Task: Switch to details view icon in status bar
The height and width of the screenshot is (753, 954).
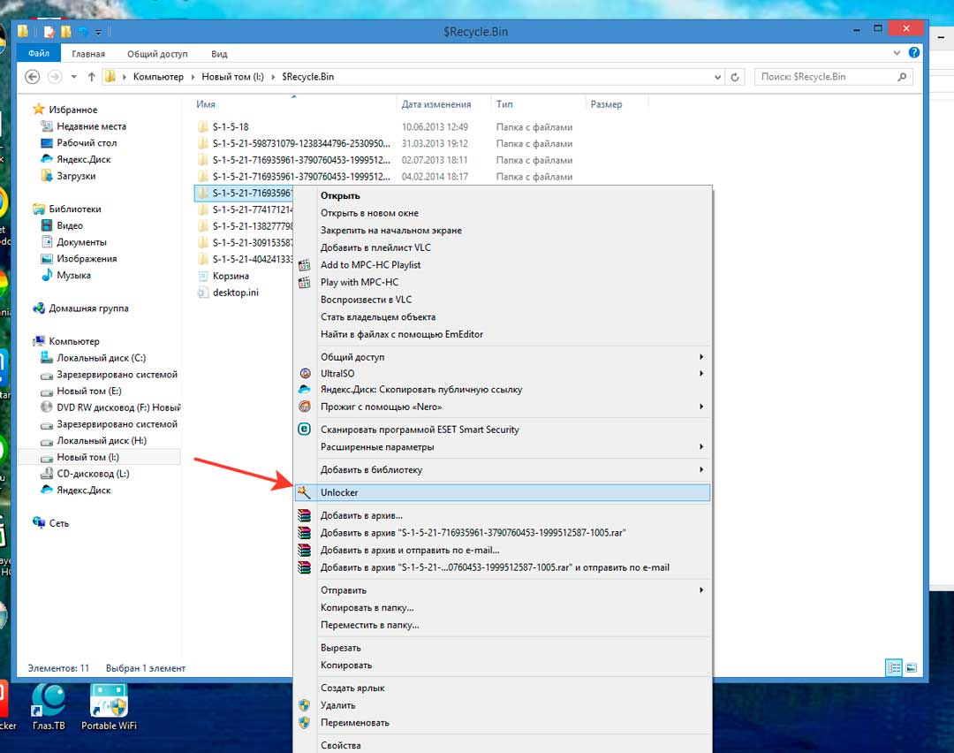Action: click(894, 668)
